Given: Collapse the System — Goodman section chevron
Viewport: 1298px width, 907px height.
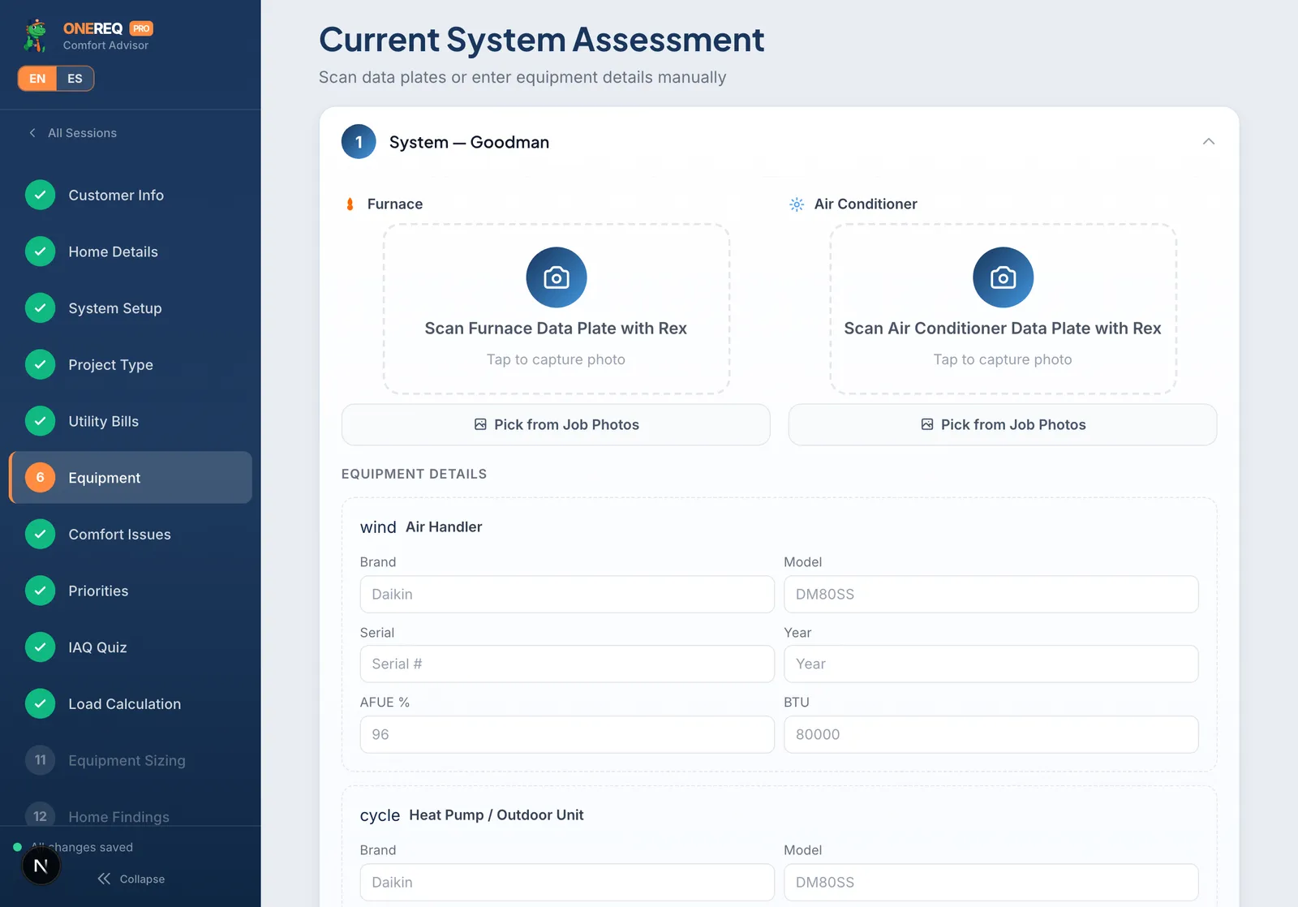Looking at the screenshot, I should point(1208,142).
